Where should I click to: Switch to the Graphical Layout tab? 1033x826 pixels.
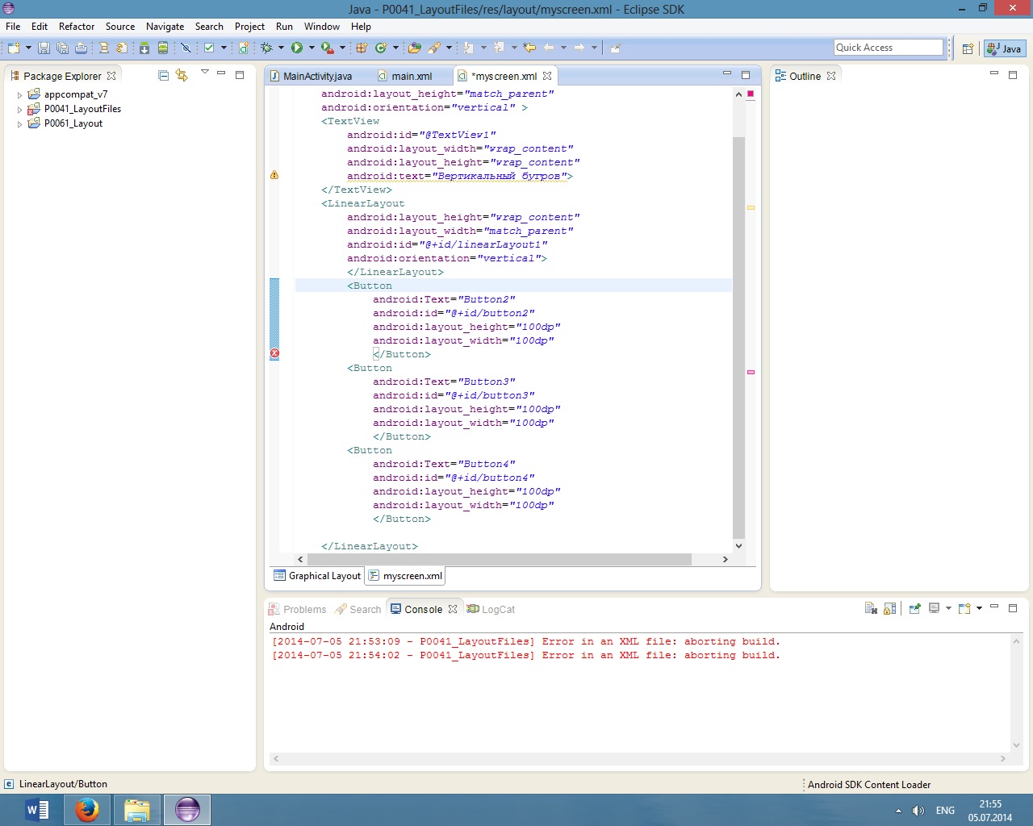(x=317, y=576)
